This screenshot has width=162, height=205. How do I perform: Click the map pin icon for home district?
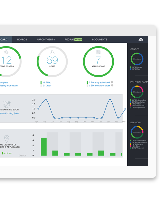[x=7, y=139]
